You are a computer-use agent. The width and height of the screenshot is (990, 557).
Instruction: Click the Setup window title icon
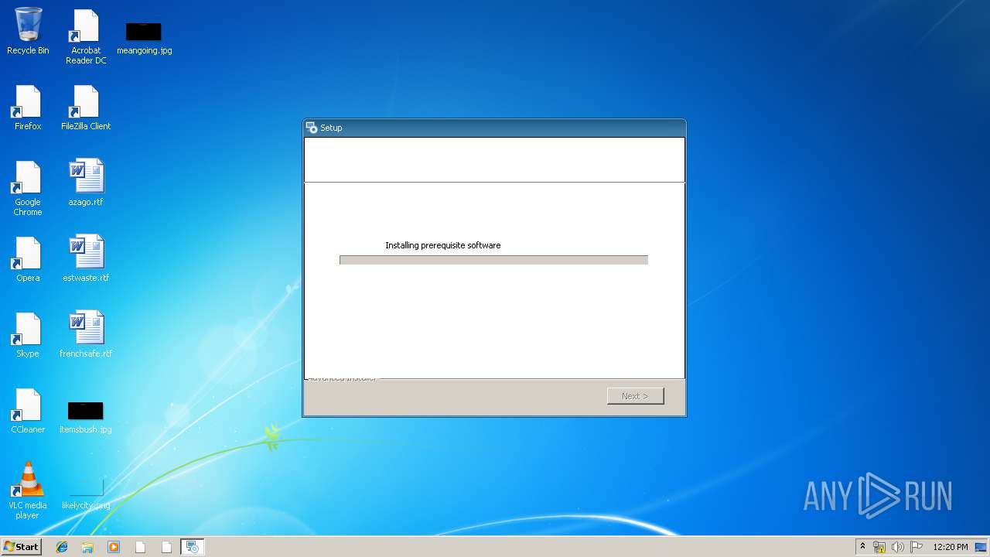click(312, 128)
